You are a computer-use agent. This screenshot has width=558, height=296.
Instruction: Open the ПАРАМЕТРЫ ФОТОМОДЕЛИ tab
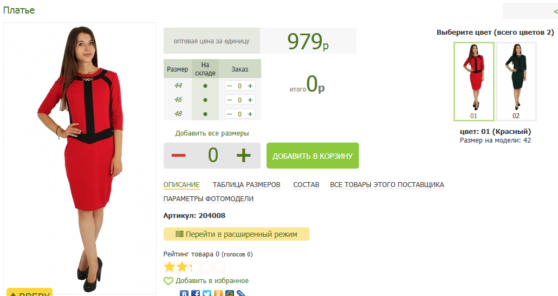click(x=208, y=199)
